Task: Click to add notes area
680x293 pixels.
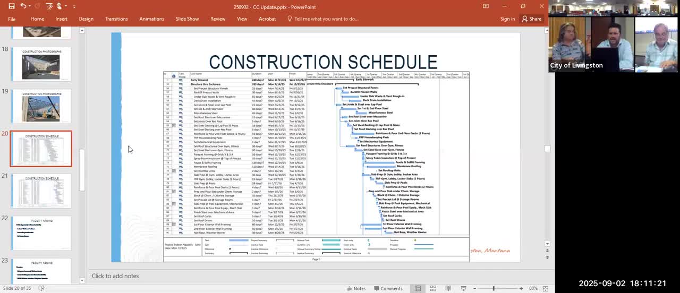Action: (115, 276)
